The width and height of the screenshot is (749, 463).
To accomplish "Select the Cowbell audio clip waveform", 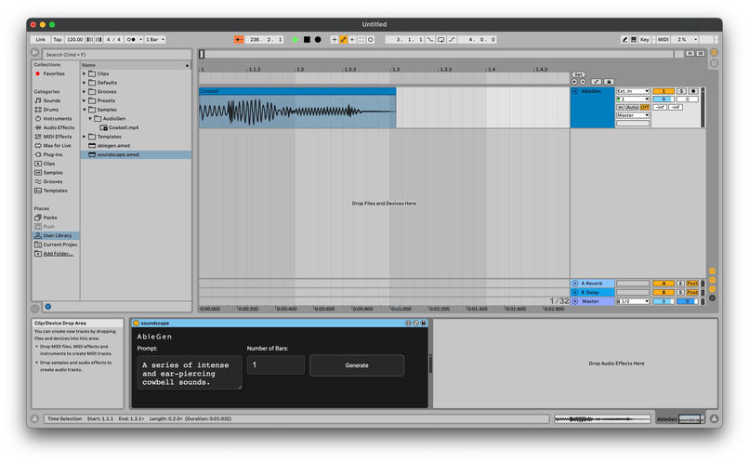I will 297,112.
